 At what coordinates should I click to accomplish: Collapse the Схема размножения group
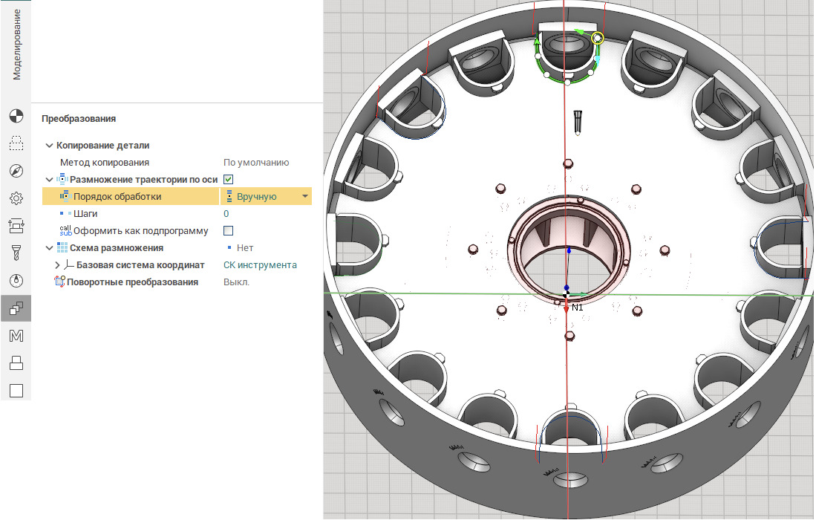pos(49,248)
